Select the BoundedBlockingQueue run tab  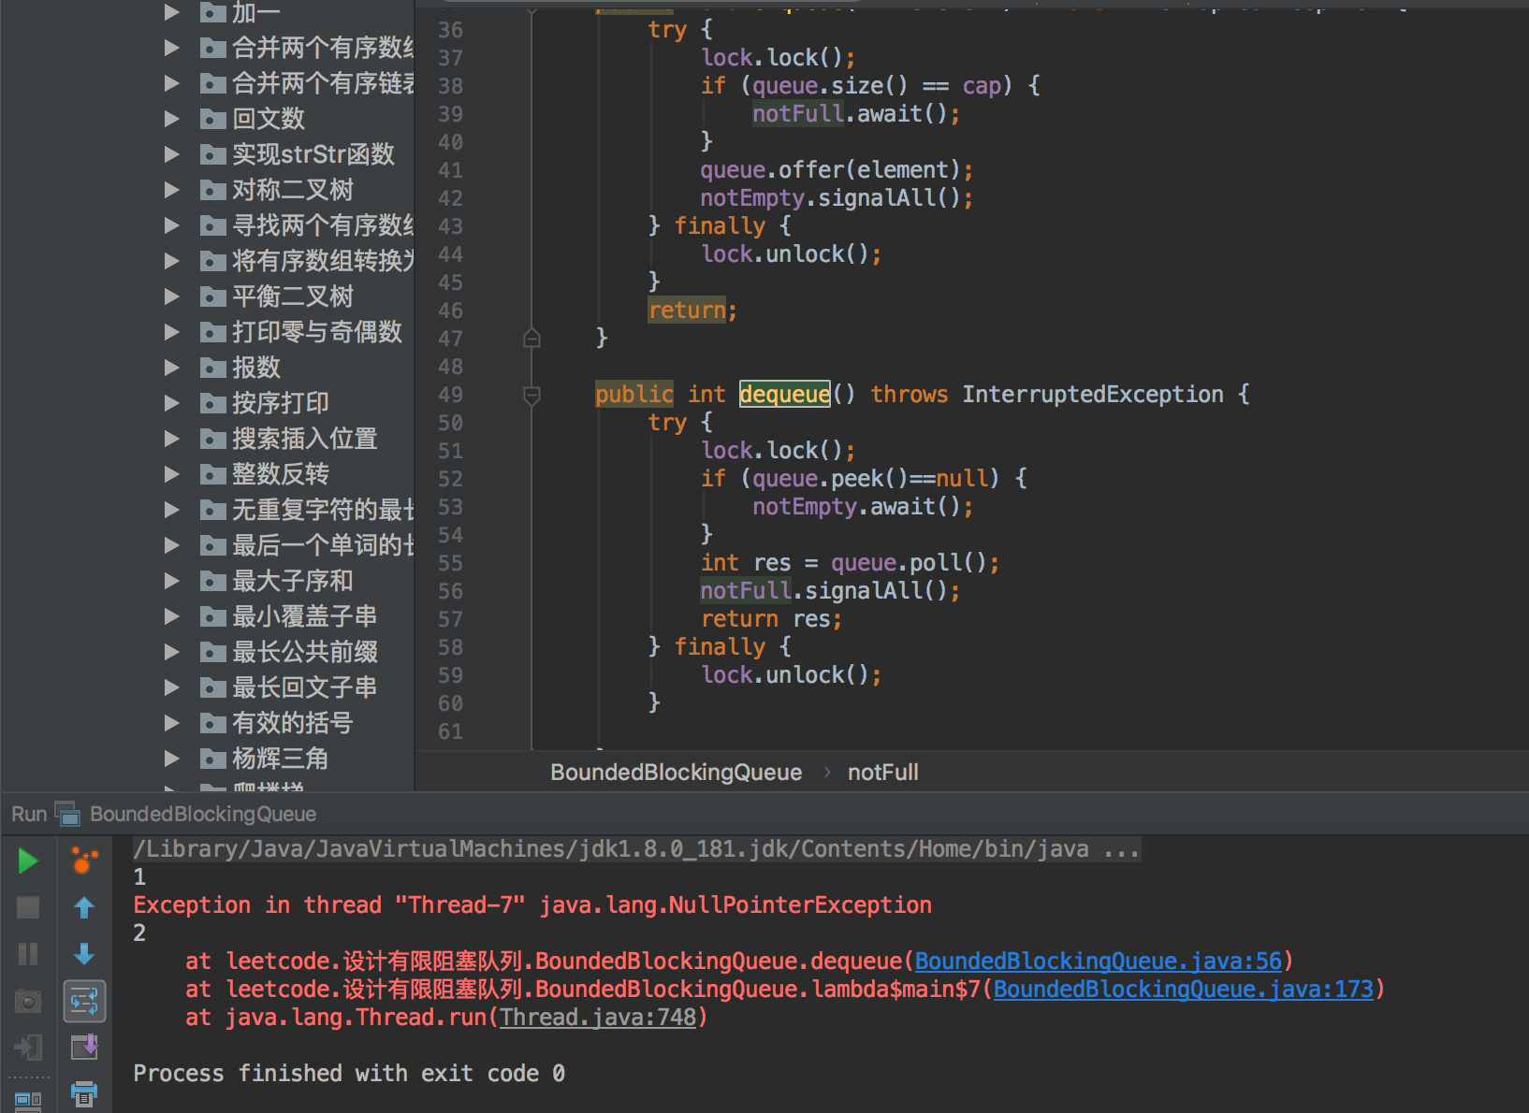click(202, 814)
